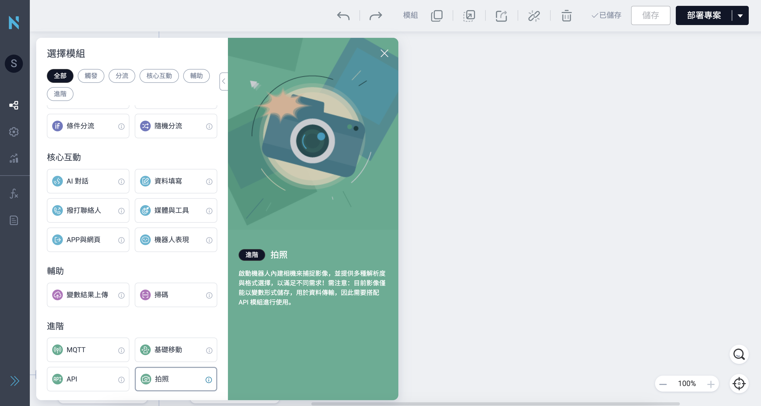Viewport: 761px width, 406px height.
Task: Select the 進階 filter tab
Action: tap(60, 94)
